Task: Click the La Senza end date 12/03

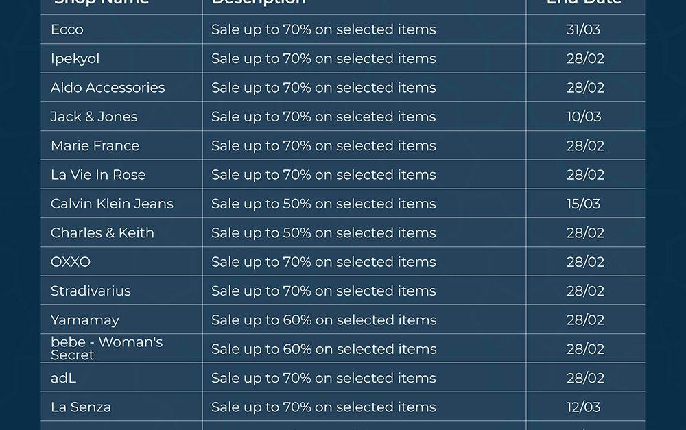Action: [584, 407]
